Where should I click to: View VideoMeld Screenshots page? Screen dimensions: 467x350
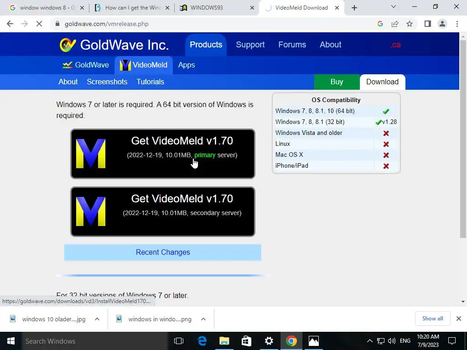click(x=107, y=82)
